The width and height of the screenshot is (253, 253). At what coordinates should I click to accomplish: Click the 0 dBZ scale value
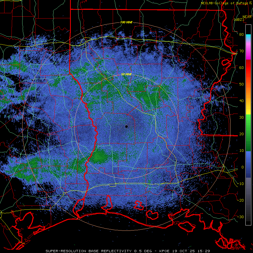[x=242, y=167]
